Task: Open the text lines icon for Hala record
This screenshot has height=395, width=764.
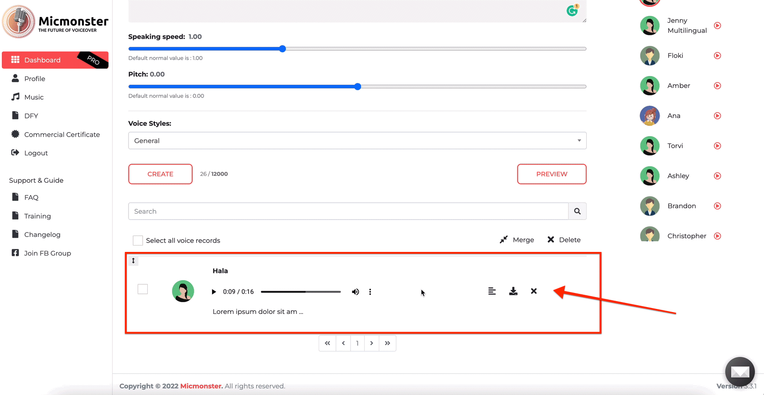Action: pyautogui.click(x=492, y=291)
